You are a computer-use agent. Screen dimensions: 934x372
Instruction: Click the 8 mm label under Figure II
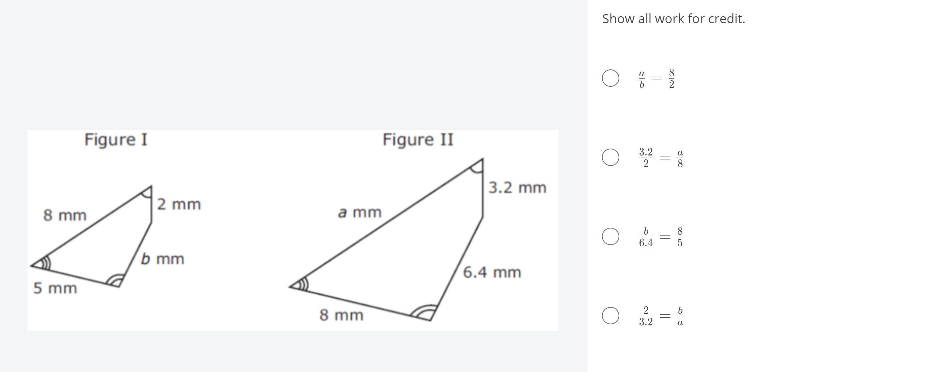pos(341,315)
